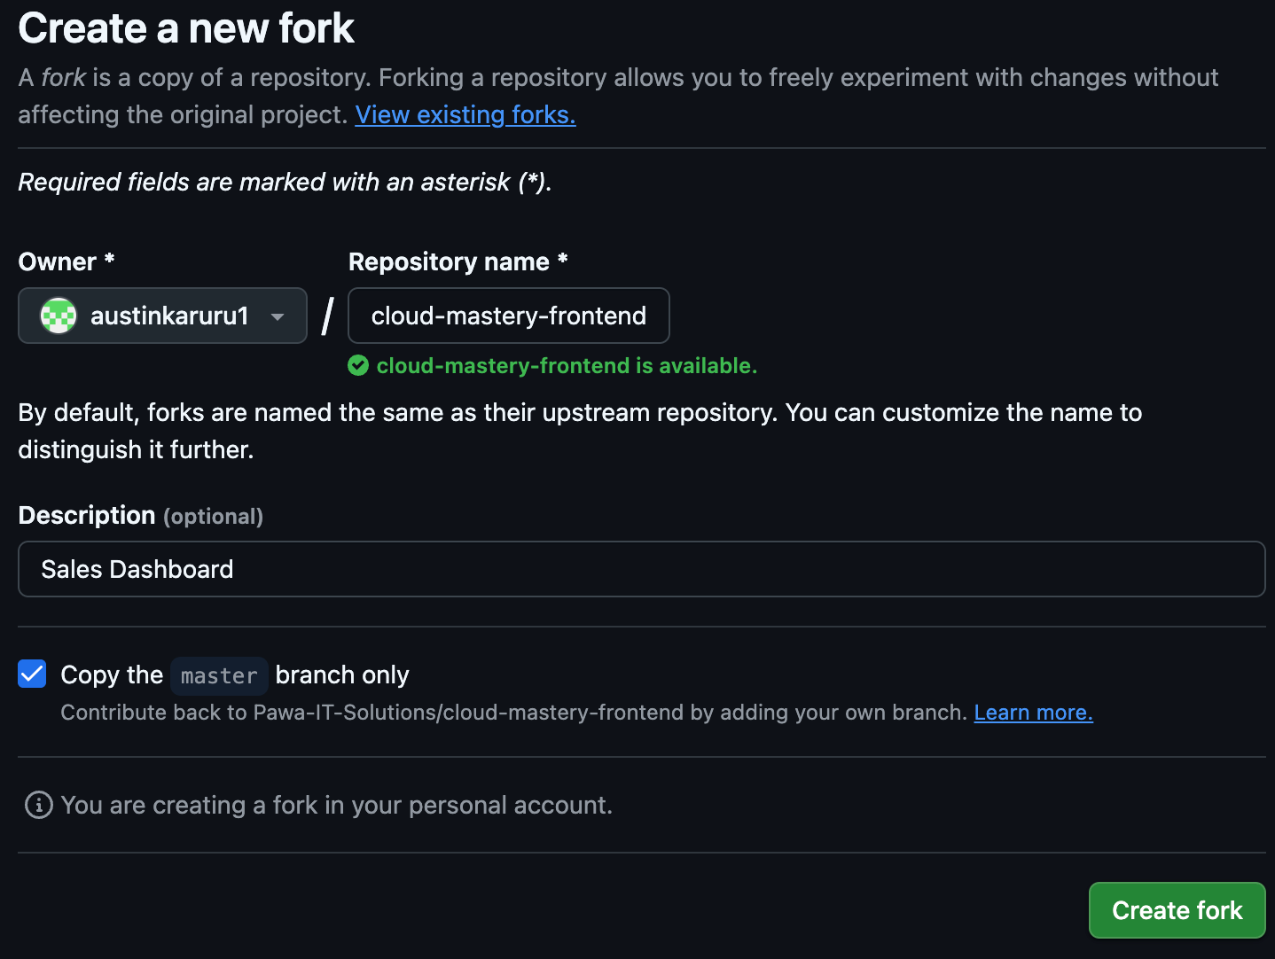Uncheck the Copy the master branch only checkbox
Screen dimensions: 1275x959
[x=31, y=674]
